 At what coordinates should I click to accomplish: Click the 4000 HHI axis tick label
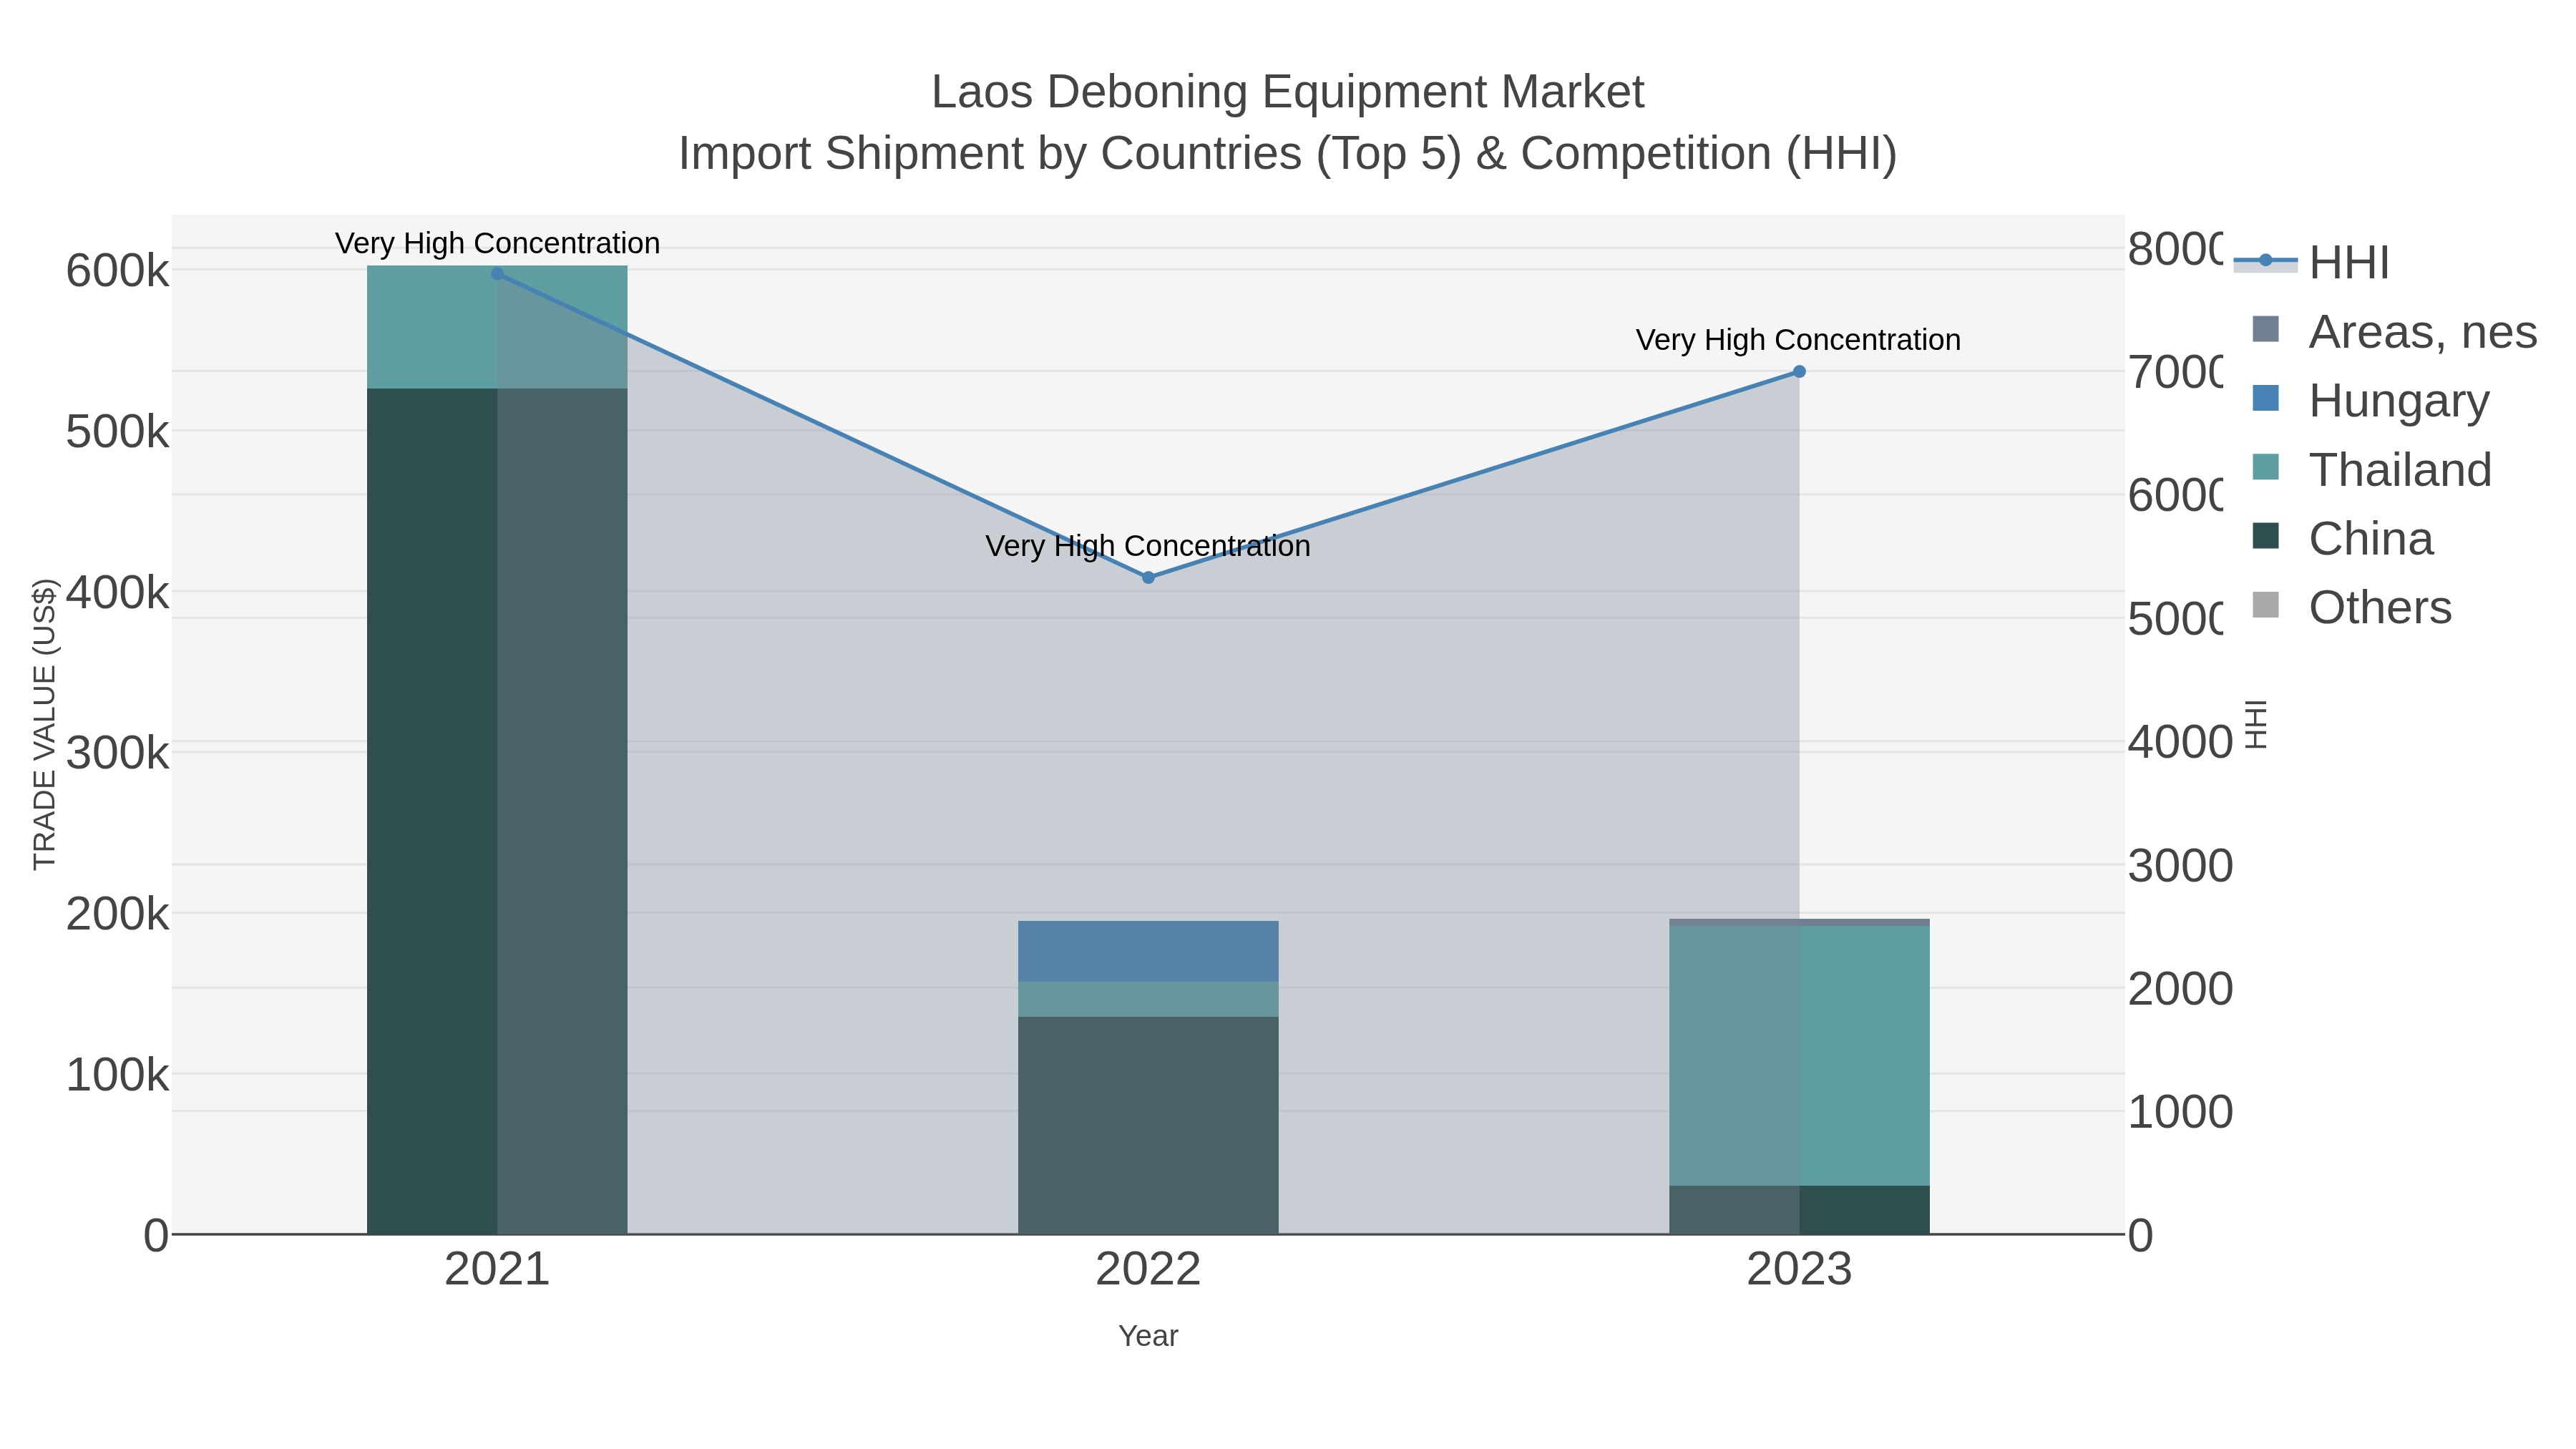coord(2180,742)
